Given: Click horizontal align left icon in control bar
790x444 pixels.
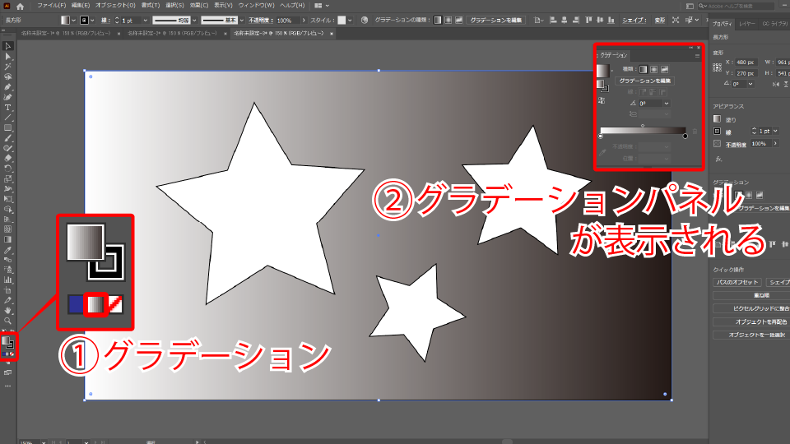Looking at the screenshot, I should point(553,20).
